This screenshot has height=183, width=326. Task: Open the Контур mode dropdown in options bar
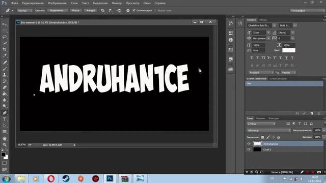[x=24, y=10]
